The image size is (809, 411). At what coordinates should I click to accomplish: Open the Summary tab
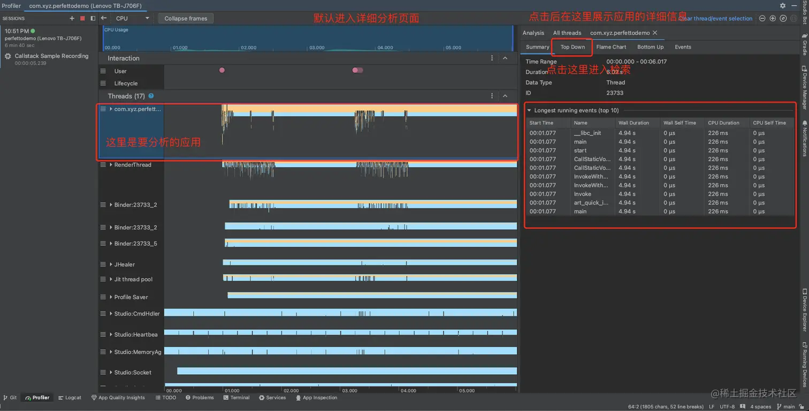[537, 47]
